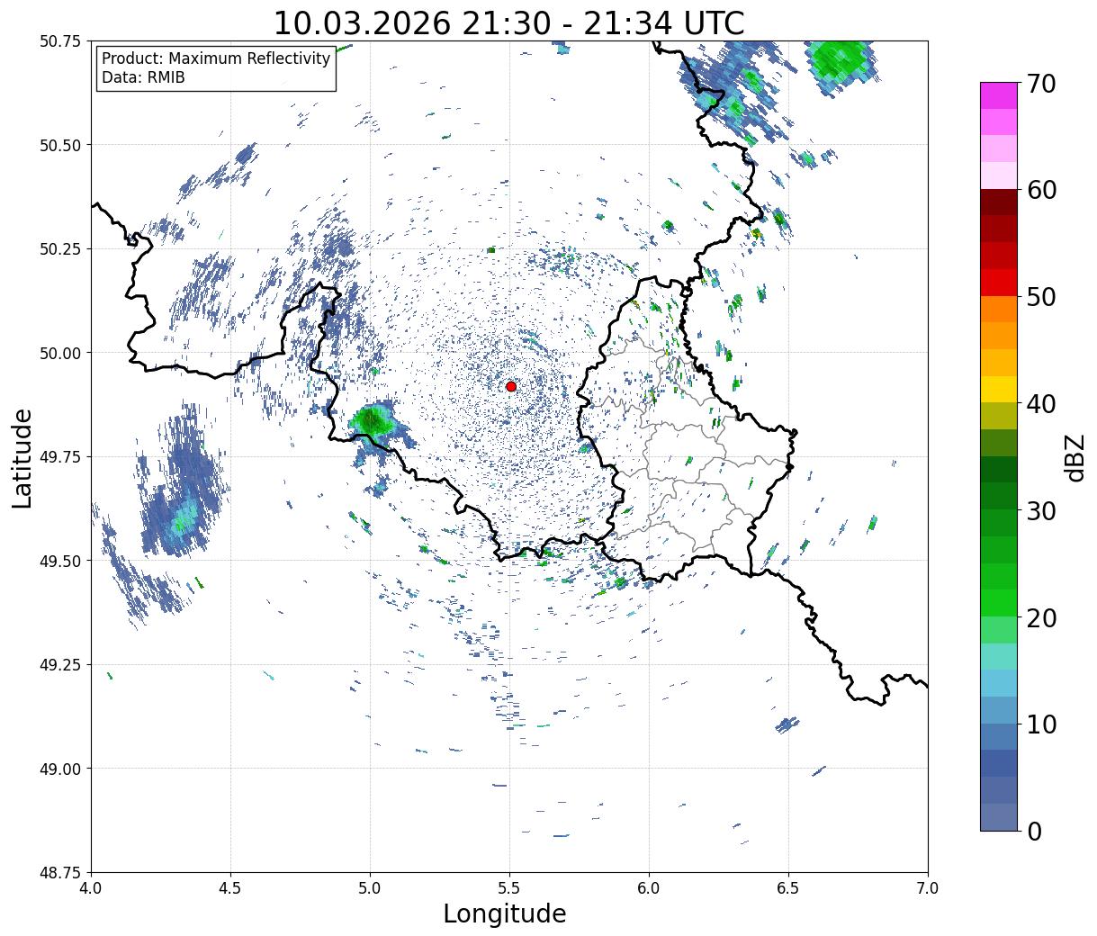This screenshot has height=936, width=1097.
Task: Click the plot title '10.03.2026 21:30 - 21:34 UTC'
Action: 509,22
